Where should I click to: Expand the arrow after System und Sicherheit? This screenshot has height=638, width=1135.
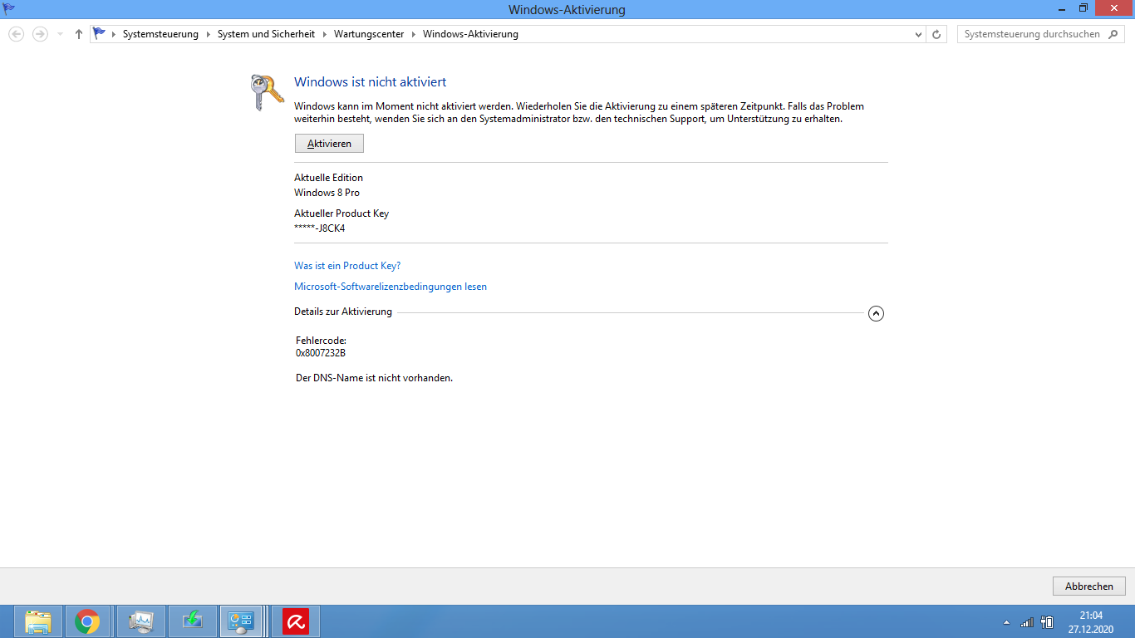pos(324,34)
